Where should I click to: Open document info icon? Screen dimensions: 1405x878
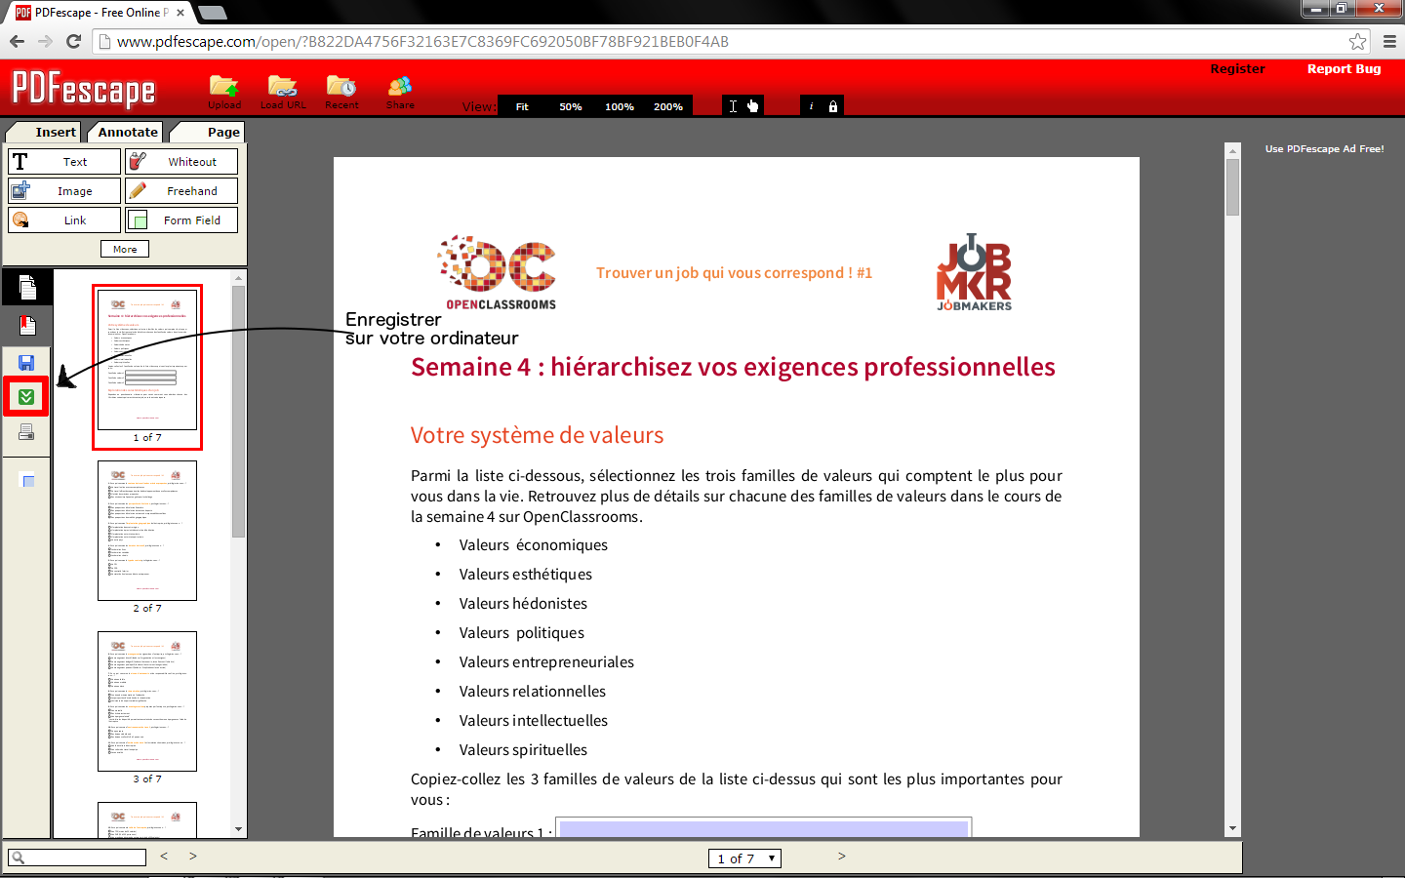(812, 106)
